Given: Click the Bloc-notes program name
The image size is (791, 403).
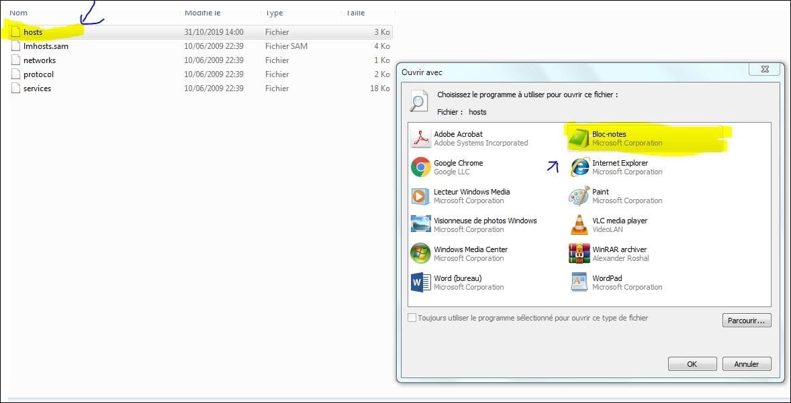Looking at the screenshot, I should 609,134.
